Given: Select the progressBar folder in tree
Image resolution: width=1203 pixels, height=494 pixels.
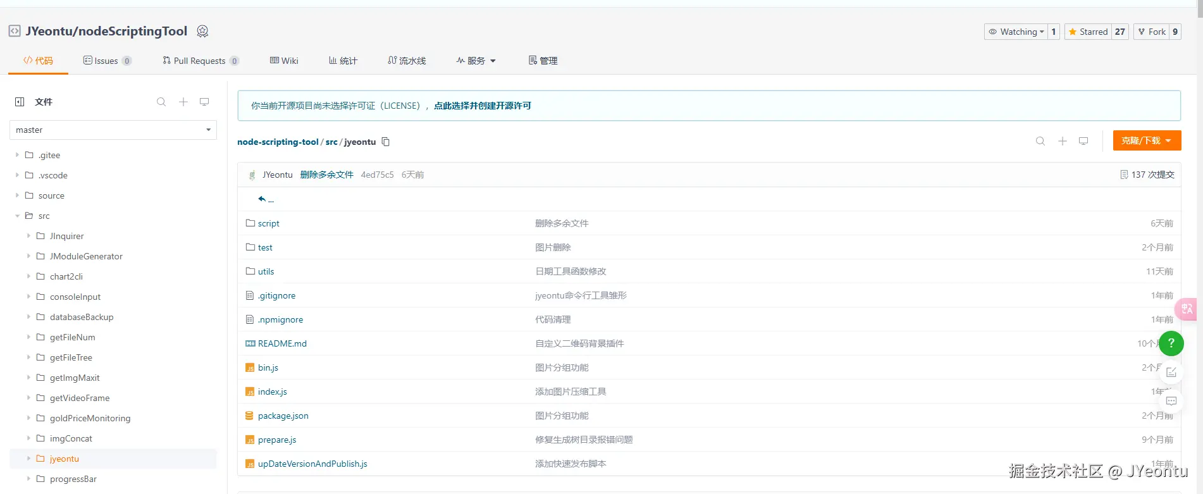Looking at the screenshot, I should coord(73,479).
